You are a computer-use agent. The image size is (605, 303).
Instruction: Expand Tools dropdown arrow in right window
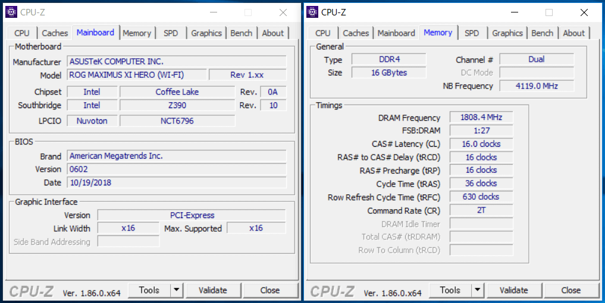(x=477, y=291)
